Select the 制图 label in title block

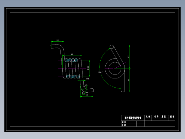pyautogui.click(x=124, y=122)
